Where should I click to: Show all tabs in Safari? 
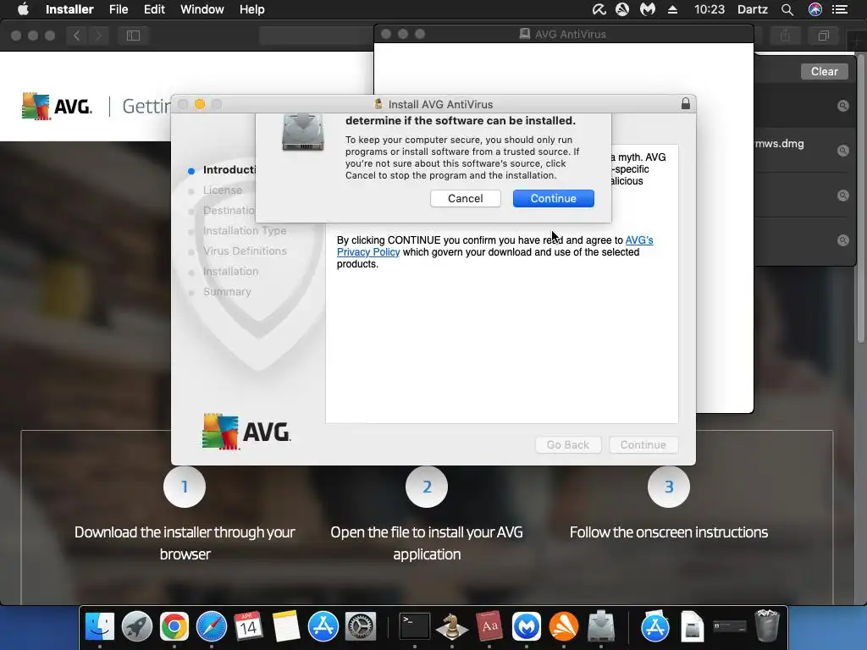[x=823, y=36]
